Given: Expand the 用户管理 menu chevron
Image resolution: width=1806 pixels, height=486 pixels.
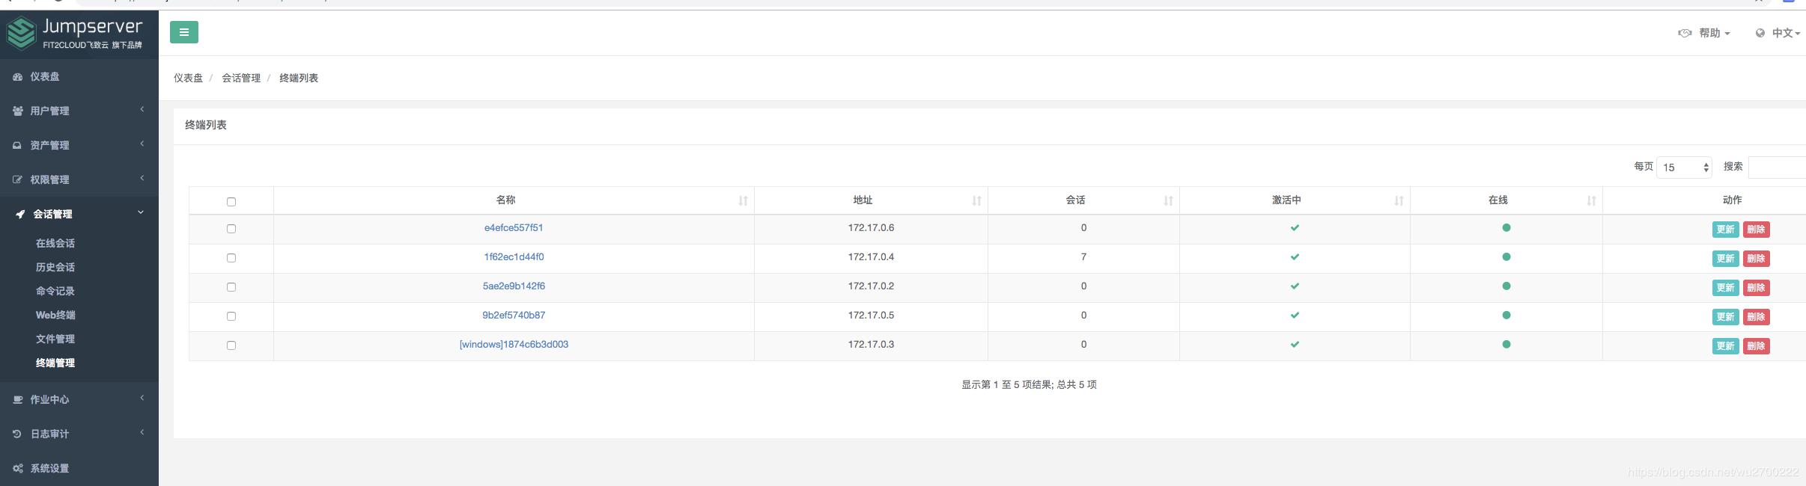Looking at the screenshot, I should tap(142, 110).
